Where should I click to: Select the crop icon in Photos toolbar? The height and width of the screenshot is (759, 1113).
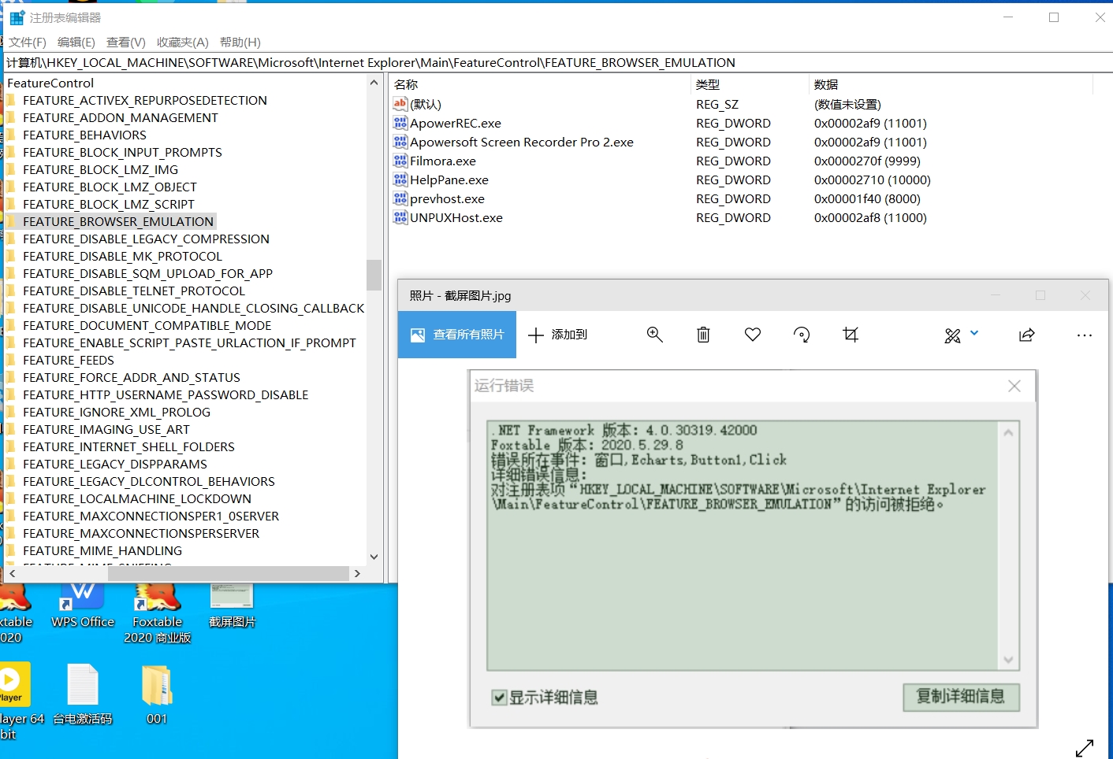pos(851,335)
